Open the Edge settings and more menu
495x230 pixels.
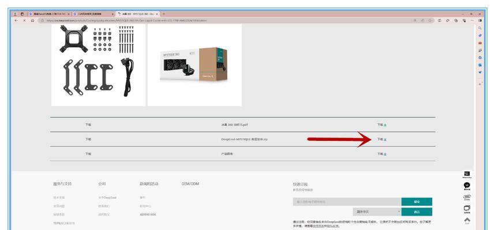[472, 21]
